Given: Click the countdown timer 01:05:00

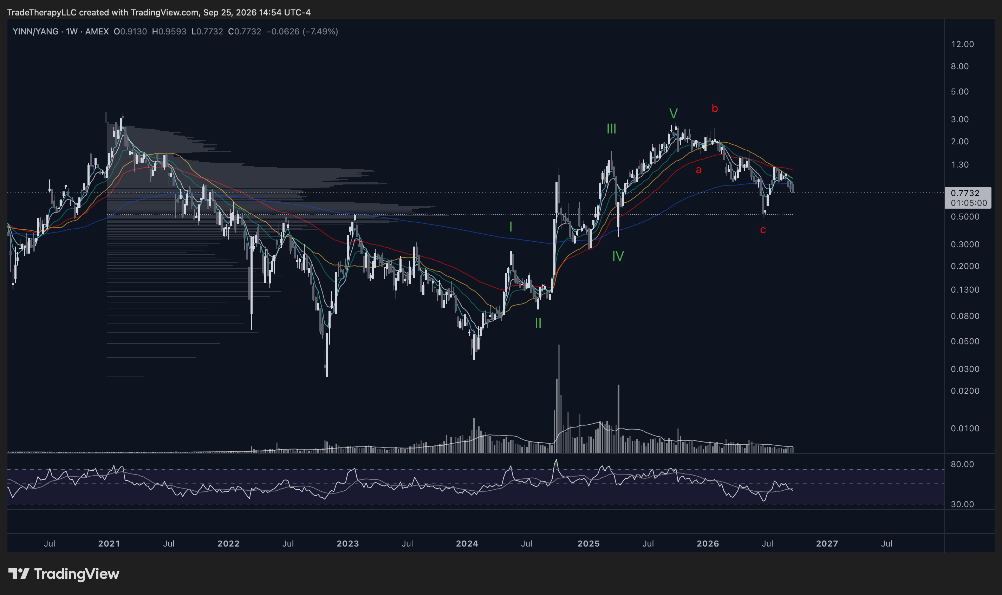Looking at the screenshot, I should [969, 203].
